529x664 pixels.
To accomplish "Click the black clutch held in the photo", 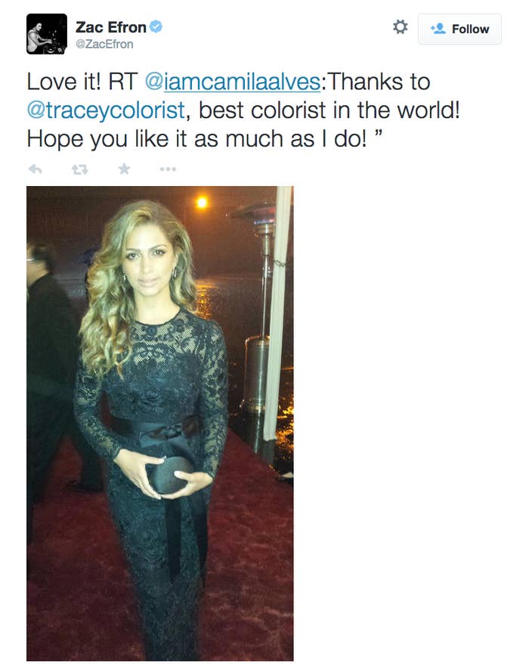I will pos(169,476).
